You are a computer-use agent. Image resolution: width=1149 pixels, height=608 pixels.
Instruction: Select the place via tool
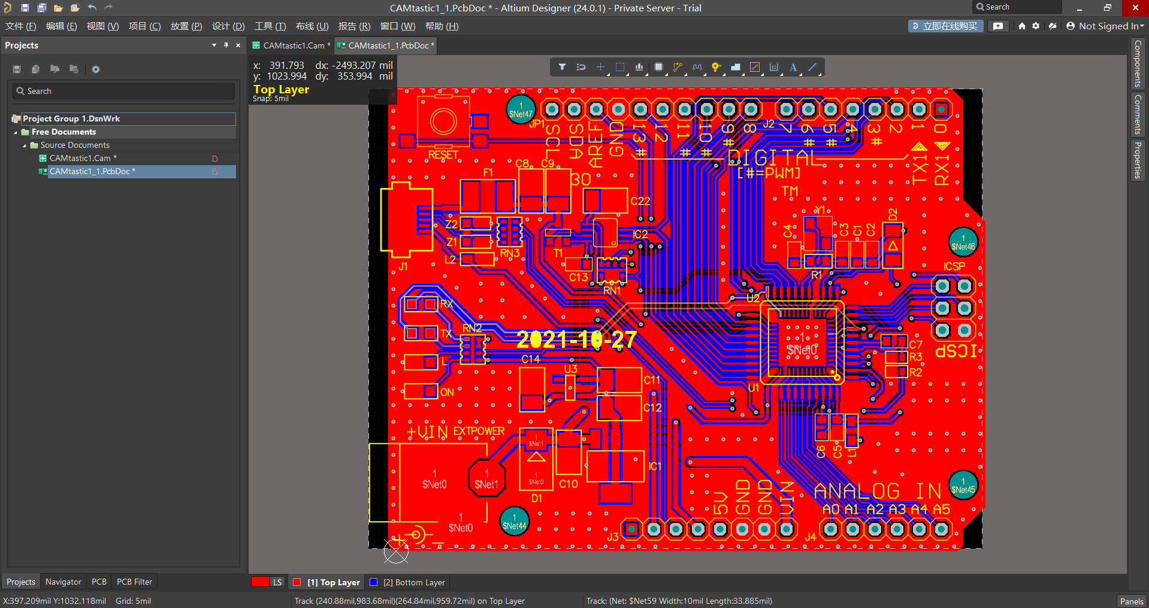716,67
